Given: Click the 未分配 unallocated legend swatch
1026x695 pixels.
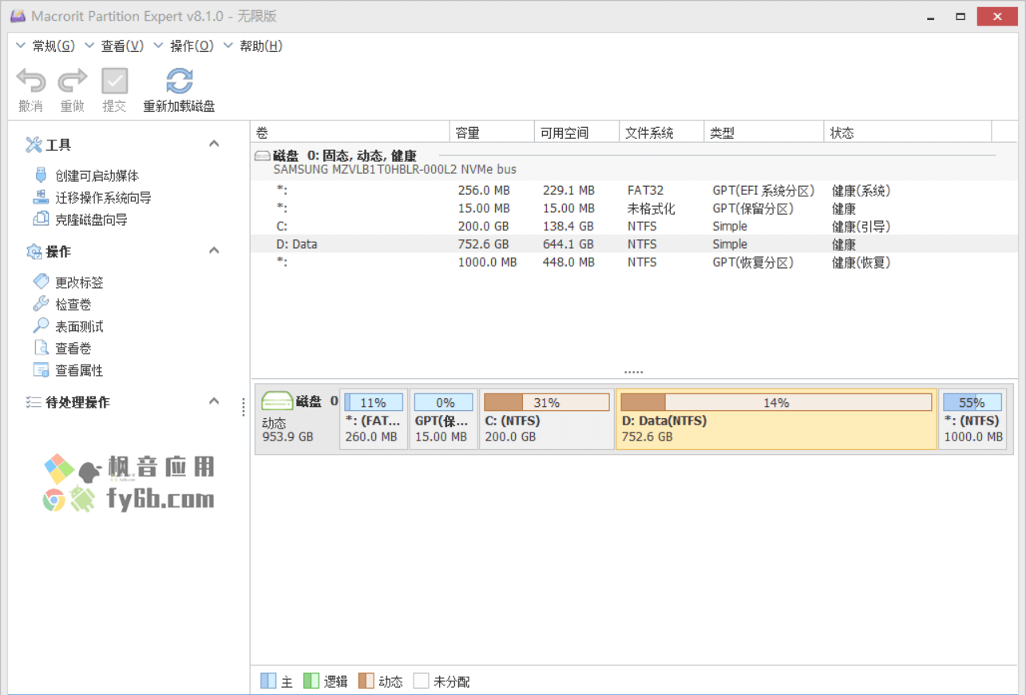Looking at the screenshot, I should coord(421,681).
